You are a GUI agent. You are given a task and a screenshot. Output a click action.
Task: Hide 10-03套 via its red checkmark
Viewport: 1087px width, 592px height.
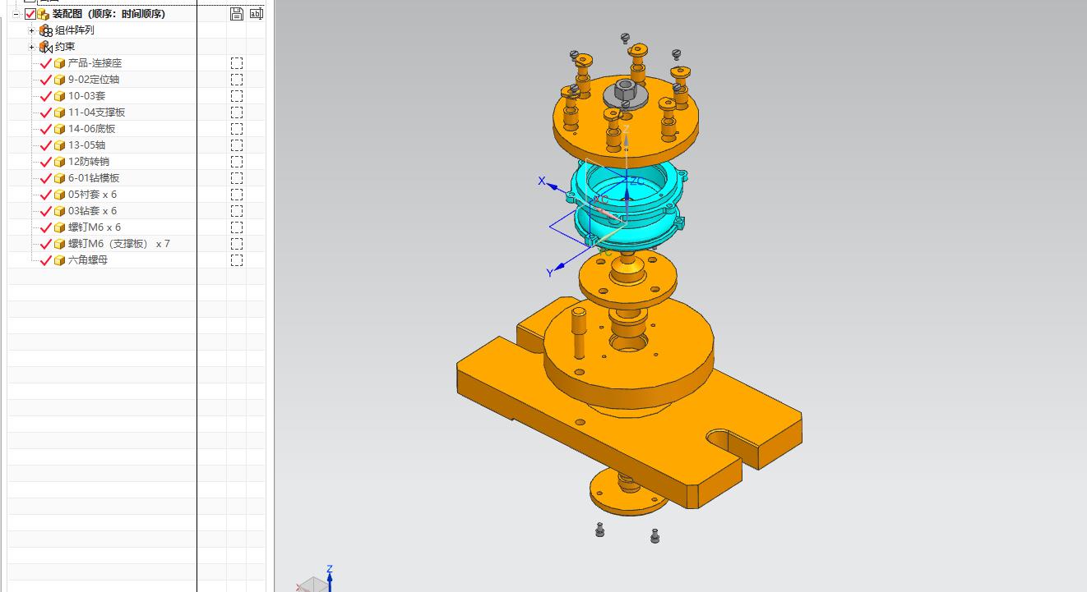click(46, 96)
